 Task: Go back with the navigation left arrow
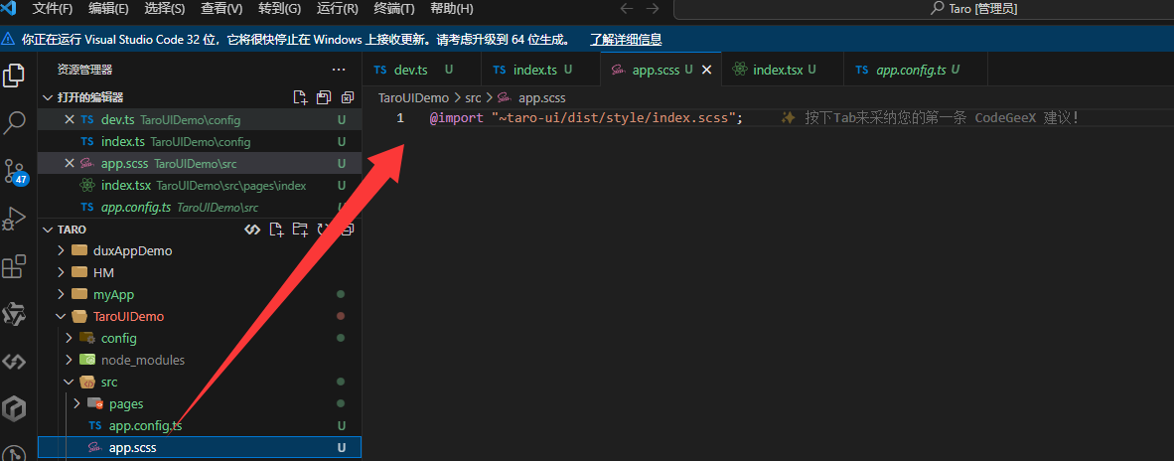point(627,9)
